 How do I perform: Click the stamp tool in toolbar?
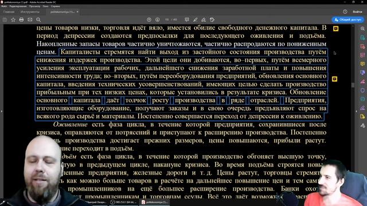(x=212, y=20)
